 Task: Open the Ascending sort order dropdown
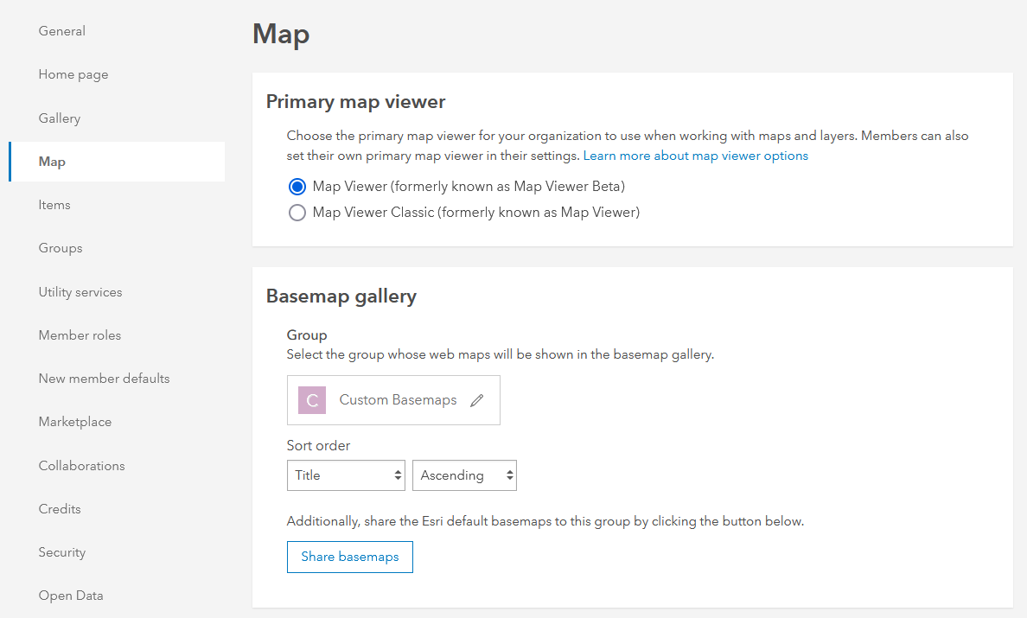tap(464, 475)
